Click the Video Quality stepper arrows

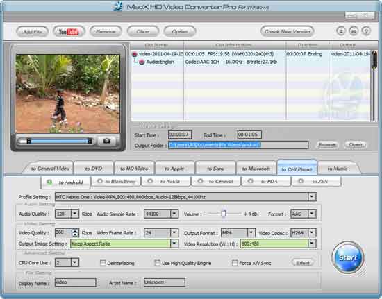pos(75,232)
